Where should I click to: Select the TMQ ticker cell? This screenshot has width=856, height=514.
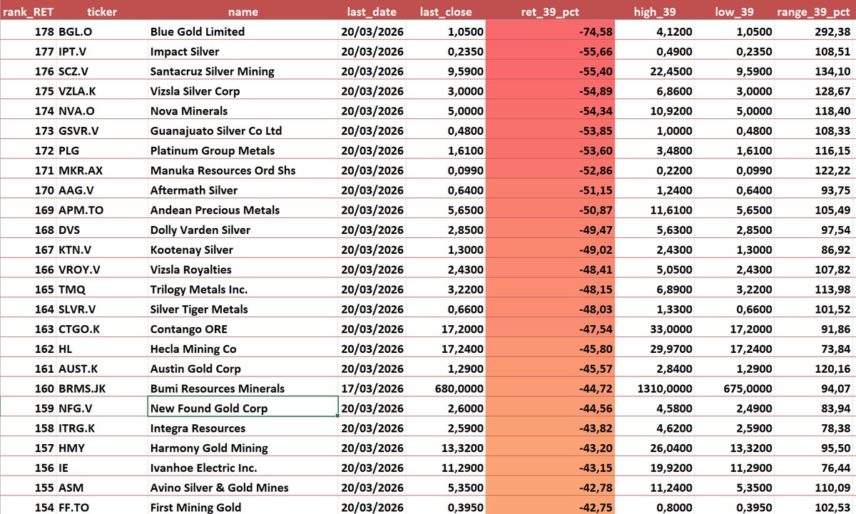click(102, 289)
